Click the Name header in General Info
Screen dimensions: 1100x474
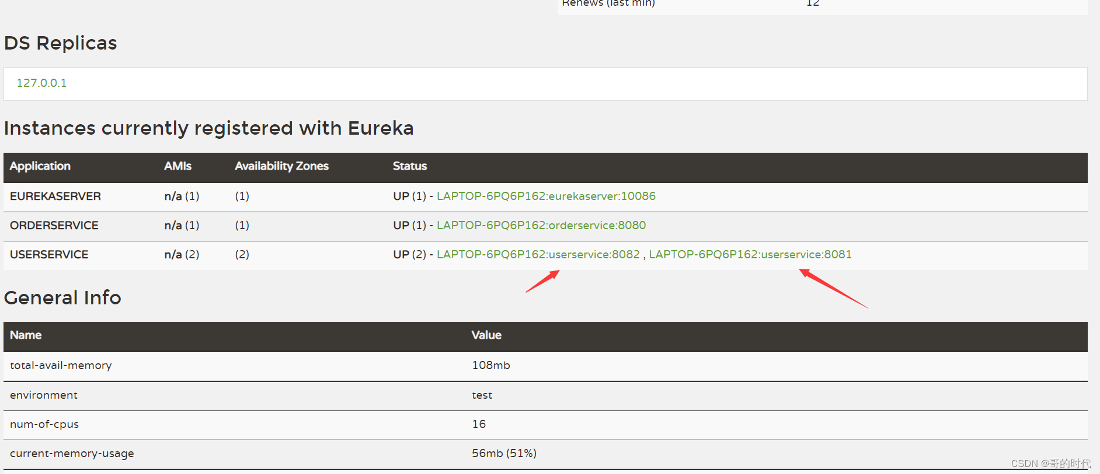(26, 335)
